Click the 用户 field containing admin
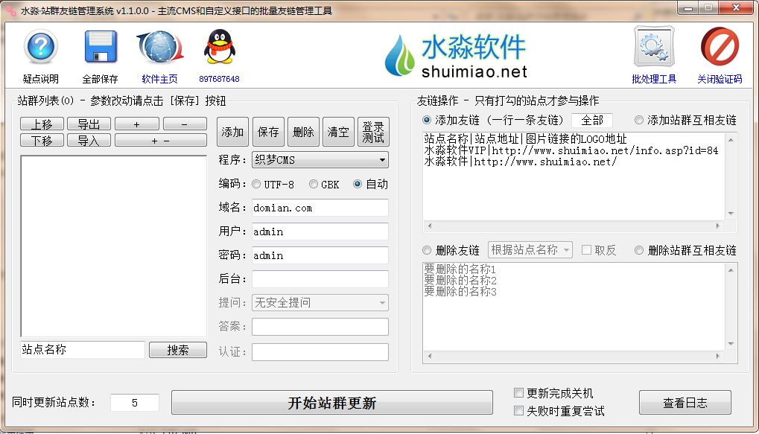759x434 pixels. (320, 232)
